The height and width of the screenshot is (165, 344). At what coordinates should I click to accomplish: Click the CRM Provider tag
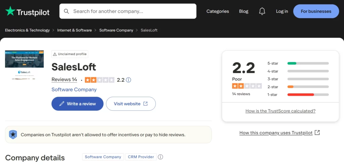click(x=141, y=157)
